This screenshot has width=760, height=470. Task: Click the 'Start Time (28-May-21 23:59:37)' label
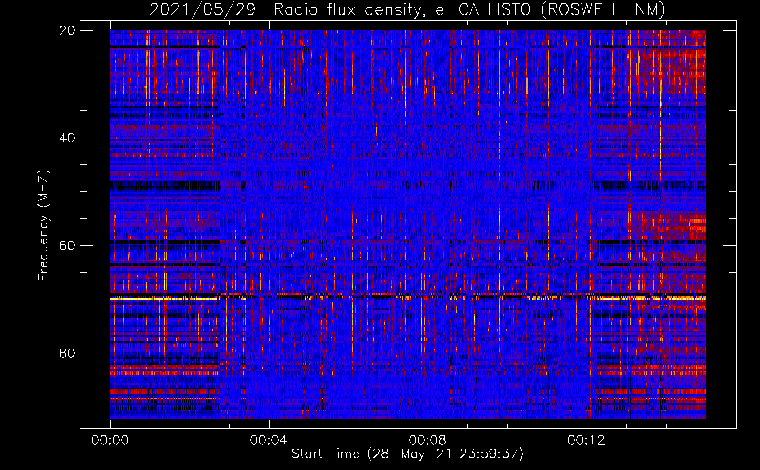[x=407, y=454]
